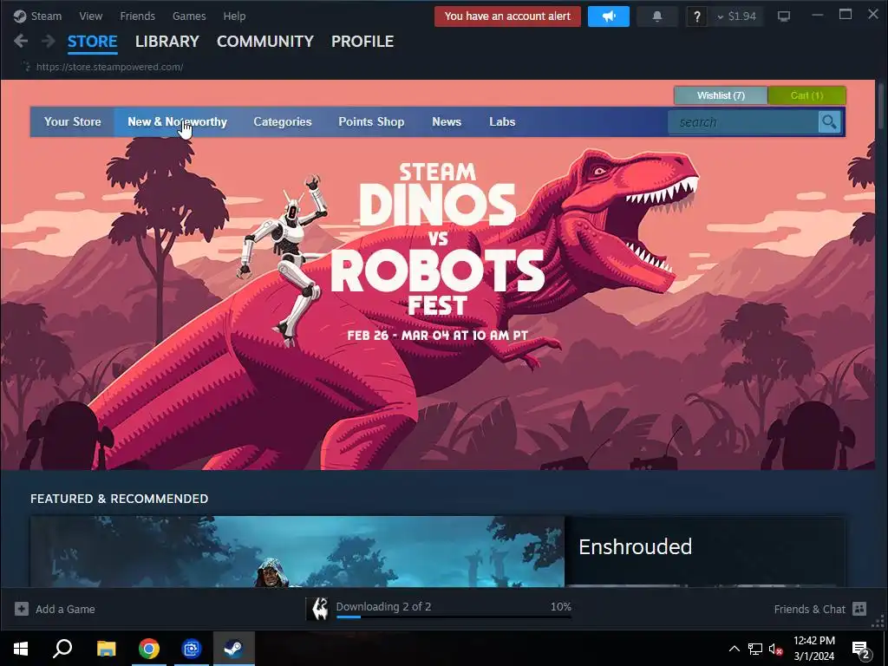Image resolution: width=888 pixels, height=666 pixels.
Task: Click the Add a Game plus icon
Action: (22, 609)
